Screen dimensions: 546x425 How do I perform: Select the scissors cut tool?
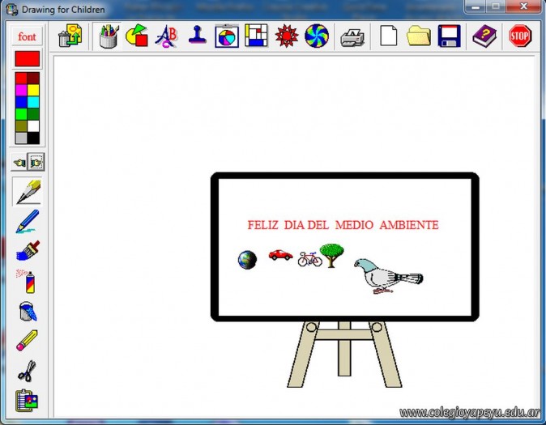pos(28,370)
